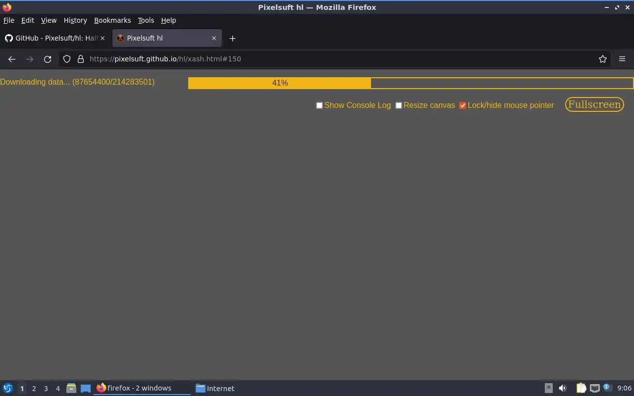Enable the Resize canvas checkbox

[x=399, y=105]
